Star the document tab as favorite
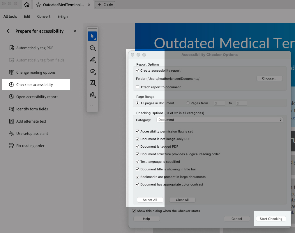Viewport: 295px width, 233px height. click(x=38, y=5)
